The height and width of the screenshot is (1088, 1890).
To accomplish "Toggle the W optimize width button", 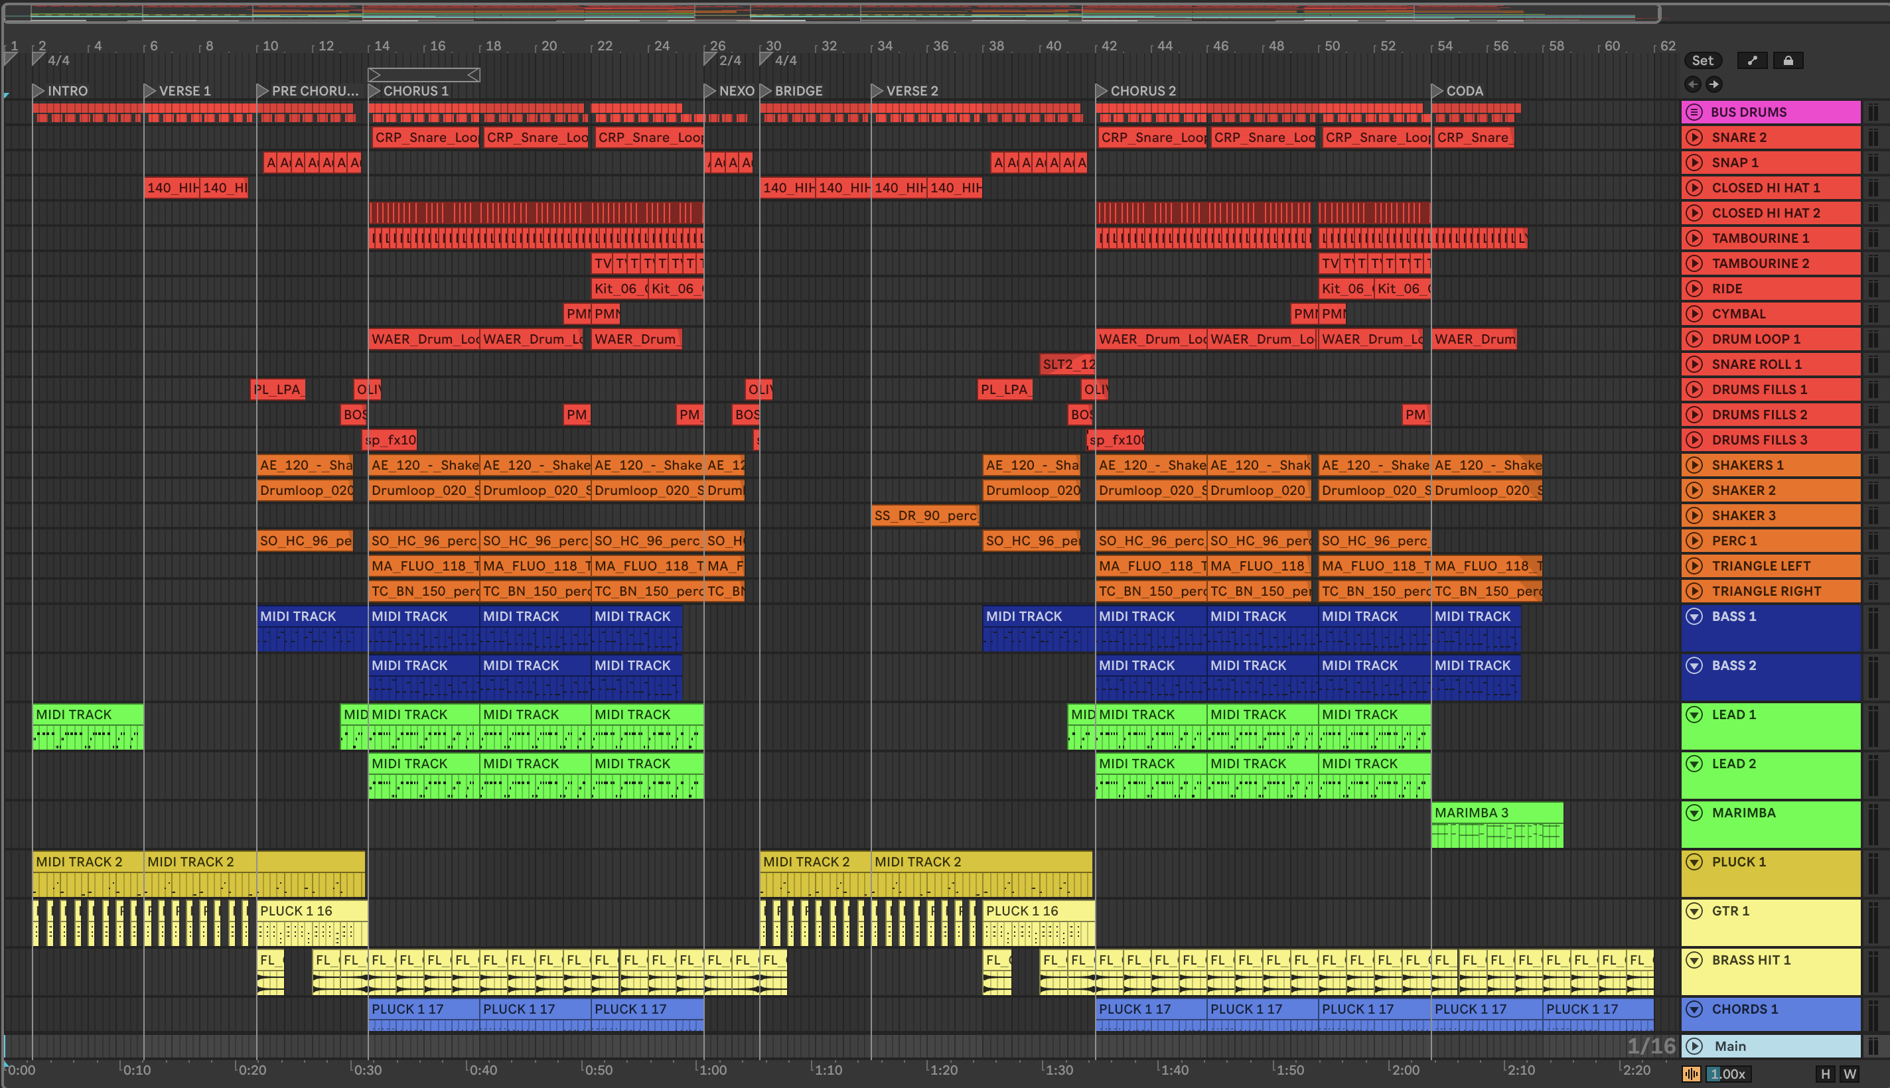I will point(1850,1074).
